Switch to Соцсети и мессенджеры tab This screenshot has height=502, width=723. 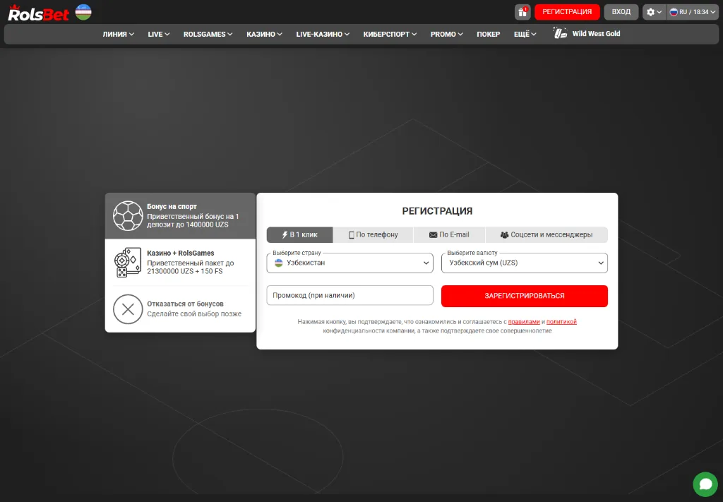click(x=546, y=234)
